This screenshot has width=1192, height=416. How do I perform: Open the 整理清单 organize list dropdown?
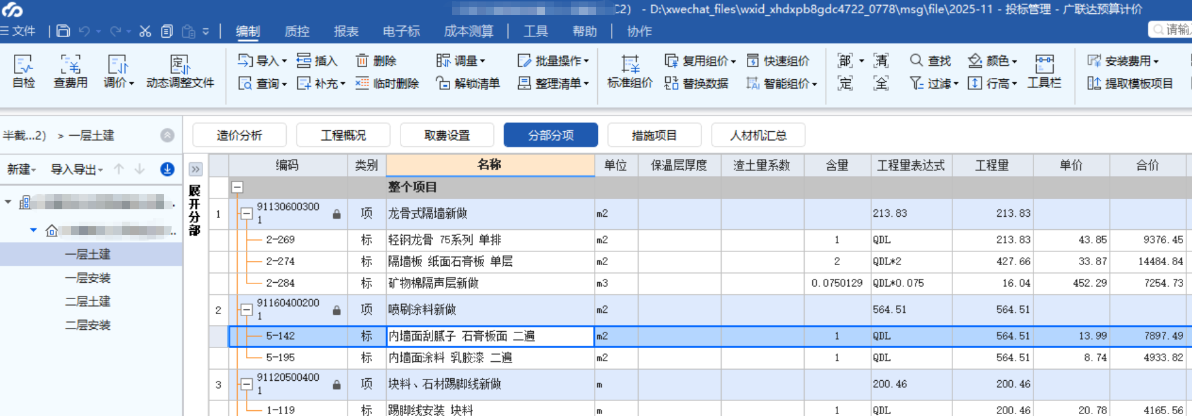(553, 83)
